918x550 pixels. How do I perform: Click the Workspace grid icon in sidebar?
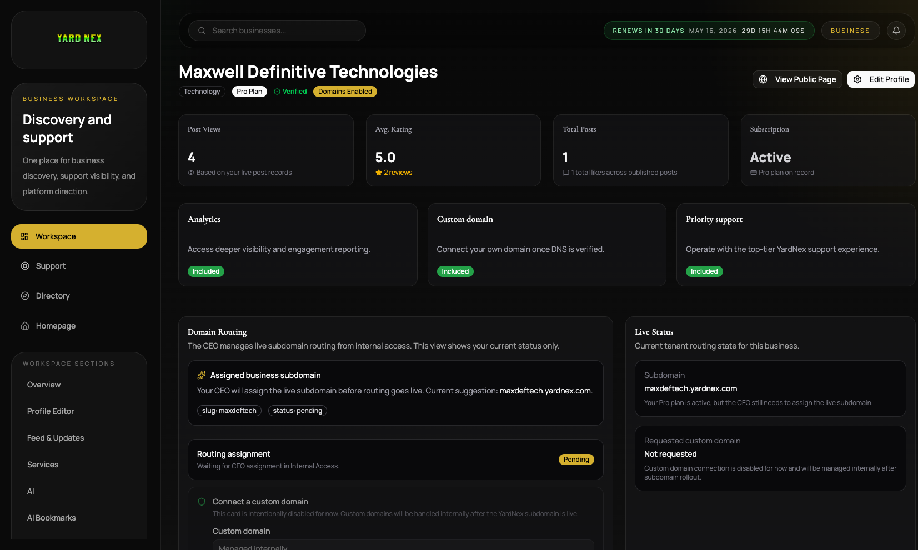pos(24,236)
